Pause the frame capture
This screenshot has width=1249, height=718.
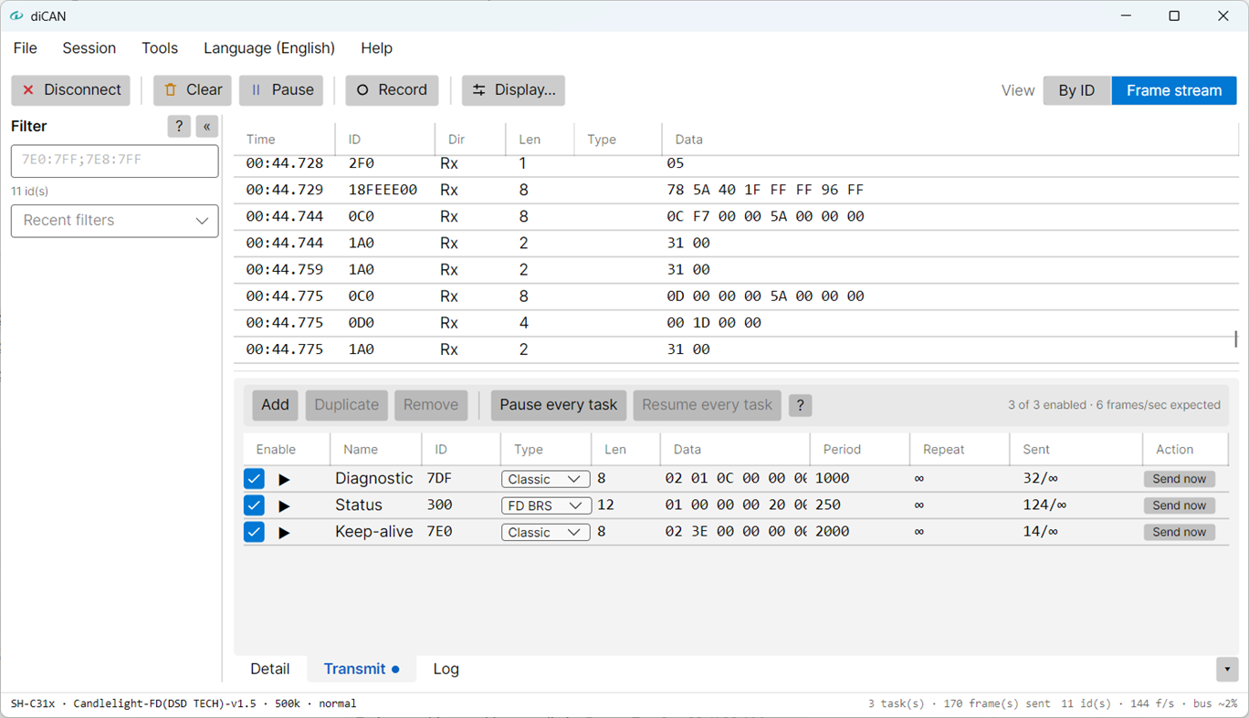(281, 90)
